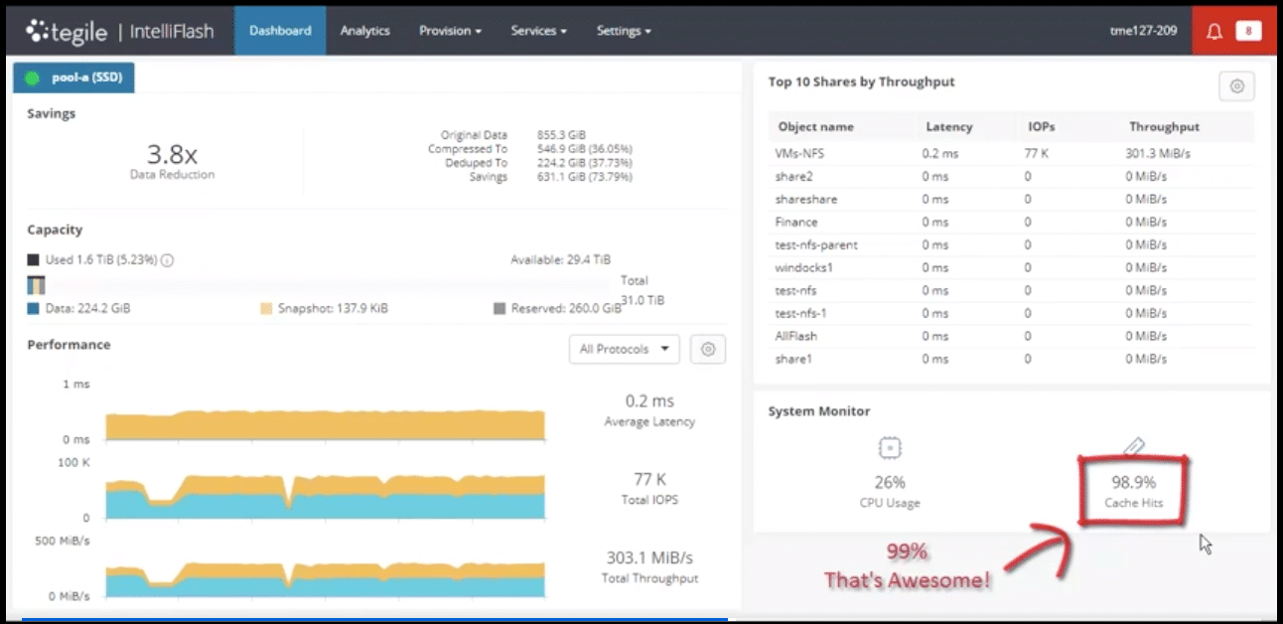This screenshot has height=624, width=1283.
Task: Open Top 10 Shares settings gear
Action: (1236, 86)
